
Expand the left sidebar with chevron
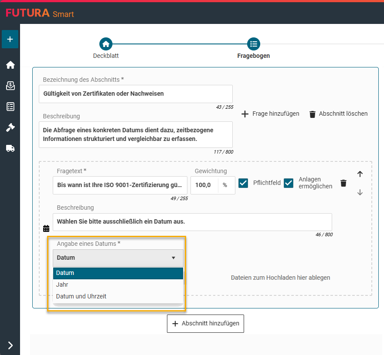pos(10,345)
